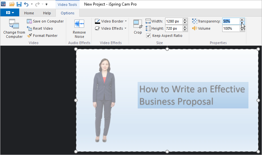Open the blue file menu button

click(x=10, y=12)
